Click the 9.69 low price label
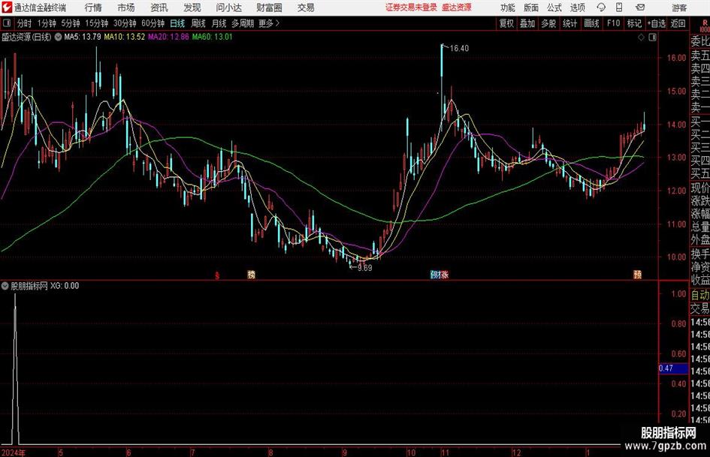This screenshot has width=710, height=457. tap(364, 268)
